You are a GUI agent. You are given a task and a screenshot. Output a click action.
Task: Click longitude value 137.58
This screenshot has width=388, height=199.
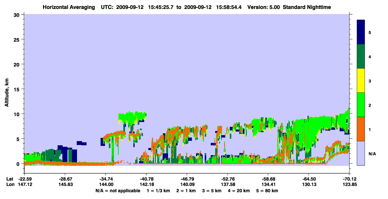click(x=227, y=184)
